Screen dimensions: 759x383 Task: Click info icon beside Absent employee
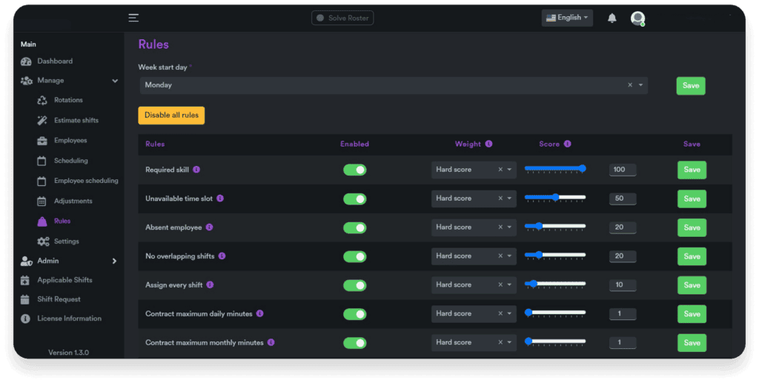(210, 227)
